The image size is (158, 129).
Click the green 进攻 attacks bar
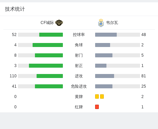50,76
